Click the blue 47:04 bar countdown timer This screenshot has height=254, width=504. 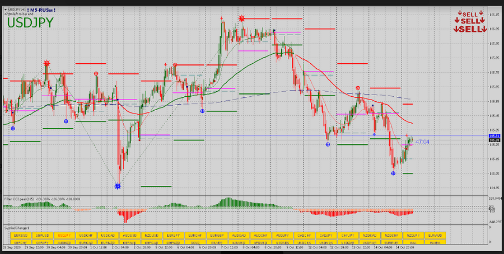pos(422,142)
